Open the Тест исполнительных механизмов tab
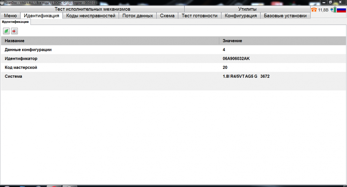Viewport: 347px width, 187px height. coord(93,9)
